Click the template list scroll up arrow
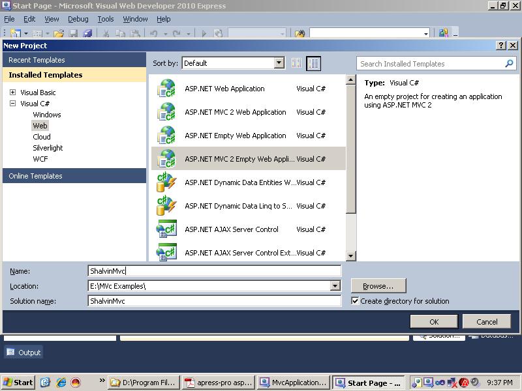 coord(350,80)
